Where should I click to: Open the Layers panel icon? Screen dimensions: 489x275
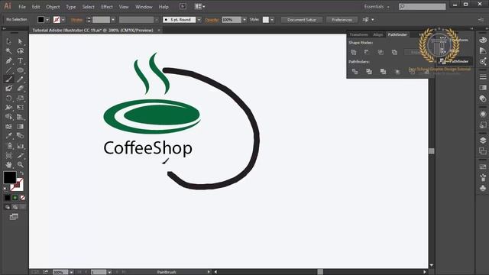pyautogui.click(x=483, y=140)
